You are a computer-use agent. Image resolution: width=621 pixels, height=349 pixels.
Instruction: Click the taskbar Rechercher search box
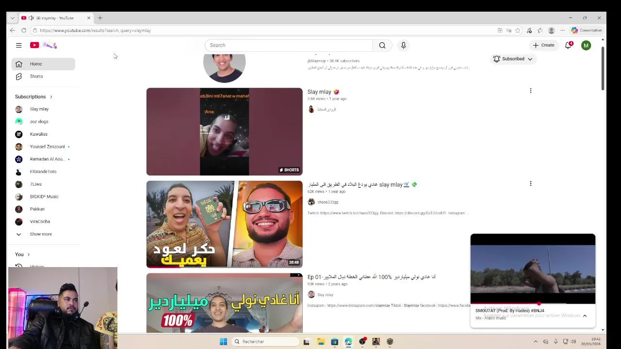click(x=265, y=342)
